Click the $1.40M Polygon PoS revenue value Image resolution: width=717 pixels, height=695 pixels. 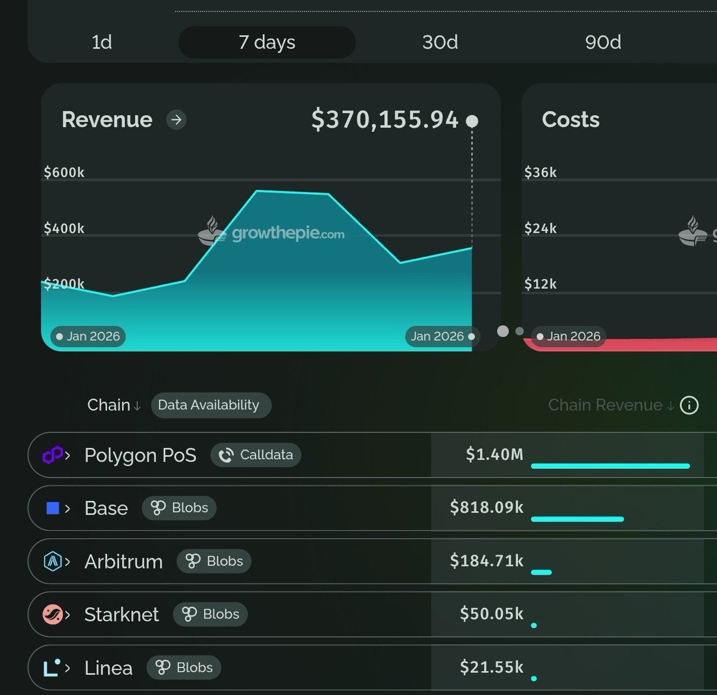(x=495, y=455)
